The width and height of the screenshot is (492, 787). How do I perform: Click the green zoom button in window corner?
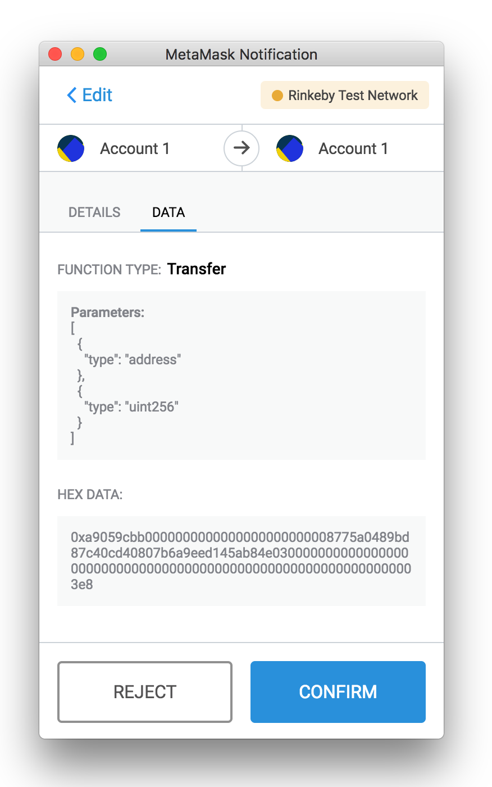(99, 54)
